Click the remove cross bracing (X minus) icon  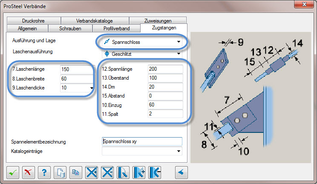107,172
